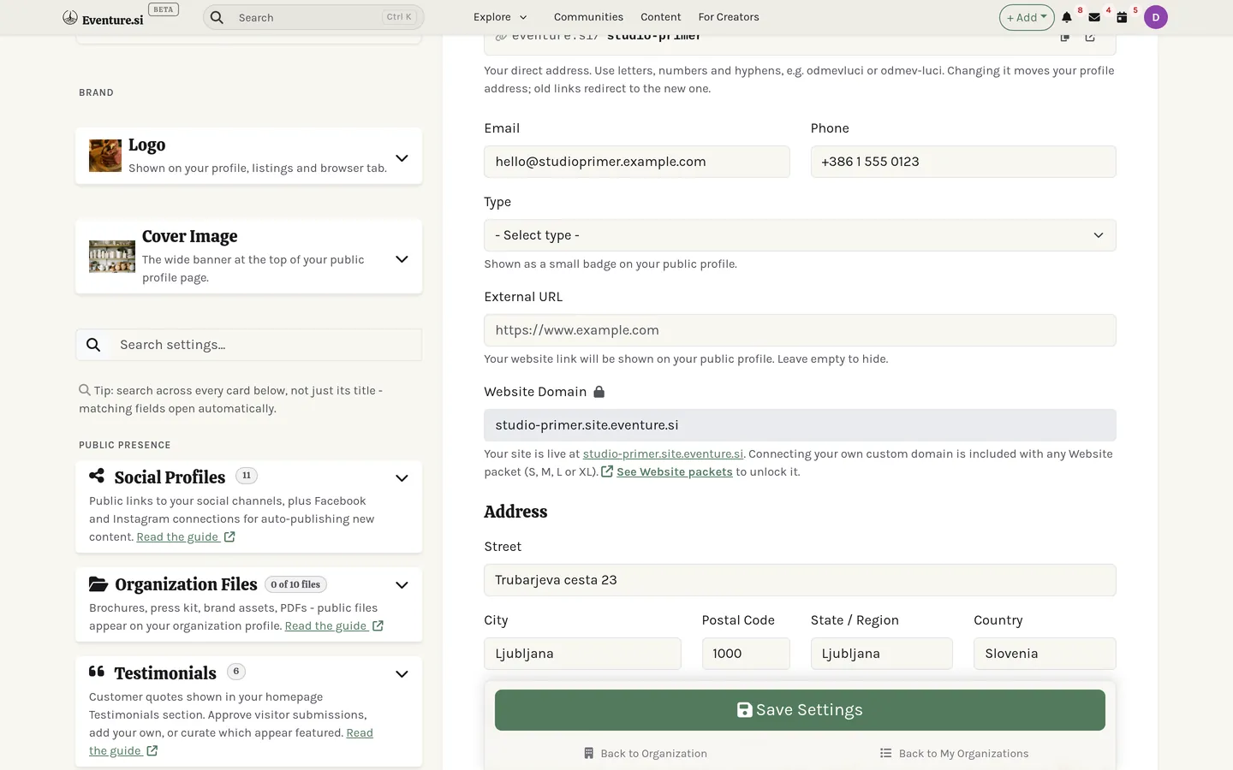Go to Communities in top navigation
1233x770 pixels.
point(588,17)
